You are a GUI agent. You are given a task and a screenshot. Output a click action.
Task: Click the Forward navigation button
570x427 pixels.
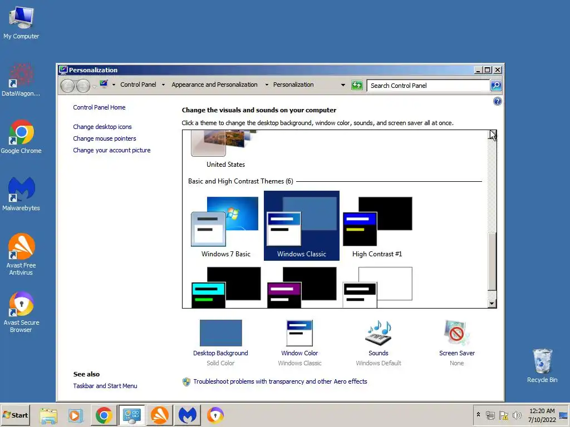(x=83, y=86)
